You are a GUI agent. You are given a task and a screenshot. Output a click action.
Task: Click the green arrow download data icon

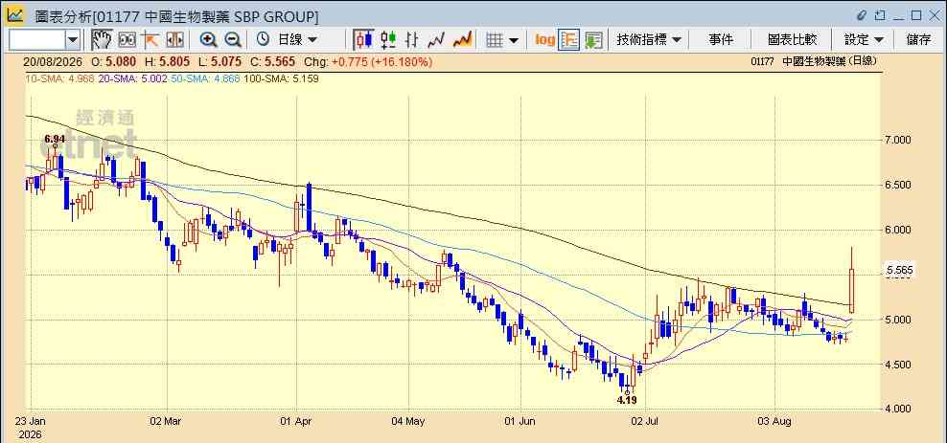coord(593,40)
